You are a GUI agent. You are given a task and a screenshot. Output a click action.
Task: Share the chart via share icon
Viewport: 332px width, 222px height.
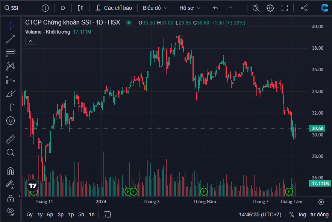[304, 8]
